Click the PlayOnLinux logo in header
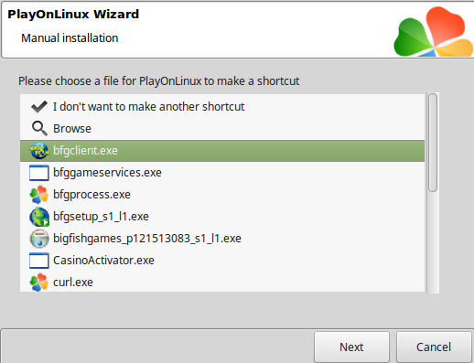Image resolution: width=474 pixels, height=363 pixels. [433, 32]
